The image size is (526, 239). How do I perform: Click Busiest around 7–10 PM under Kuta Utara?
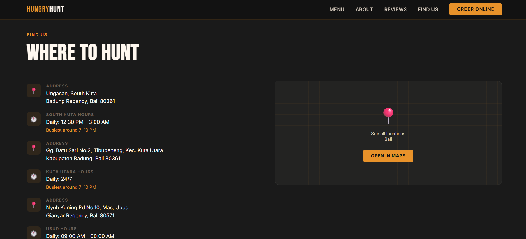pos(71,187)
